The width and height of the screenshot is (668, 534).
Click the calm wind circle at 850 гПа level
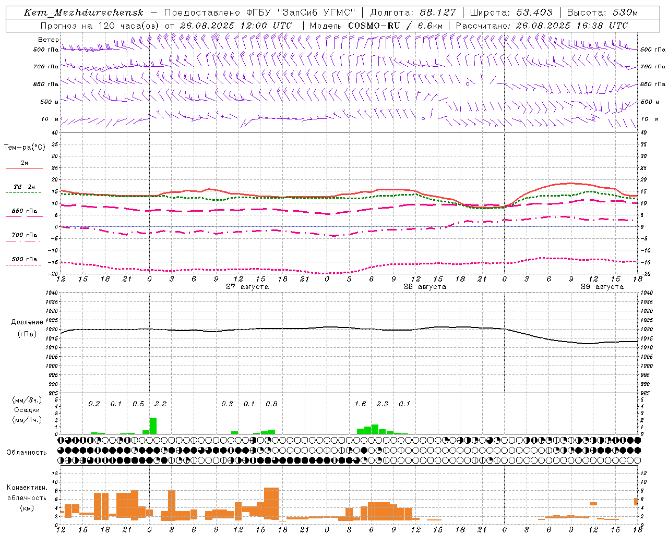point(468,83)
